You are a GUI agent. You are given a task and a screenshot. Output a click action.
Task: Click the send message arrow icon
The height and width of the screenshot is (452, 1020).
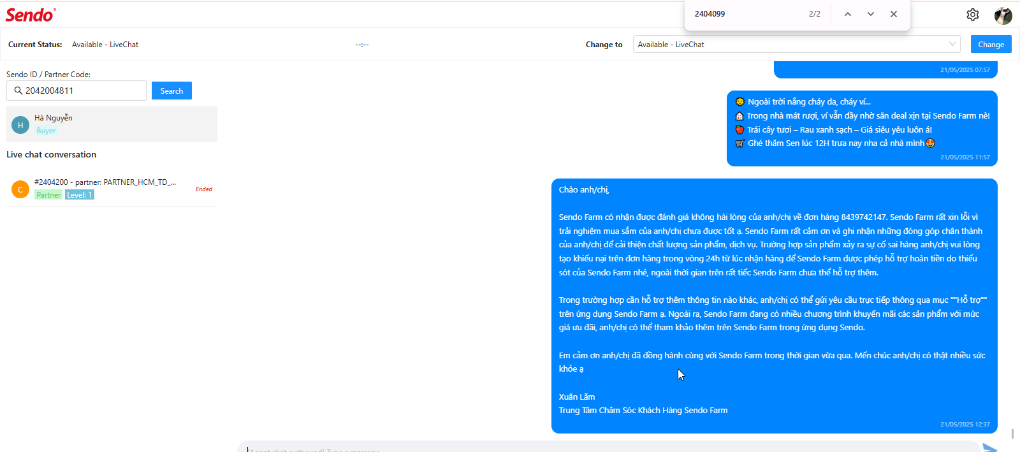[990, 448]
